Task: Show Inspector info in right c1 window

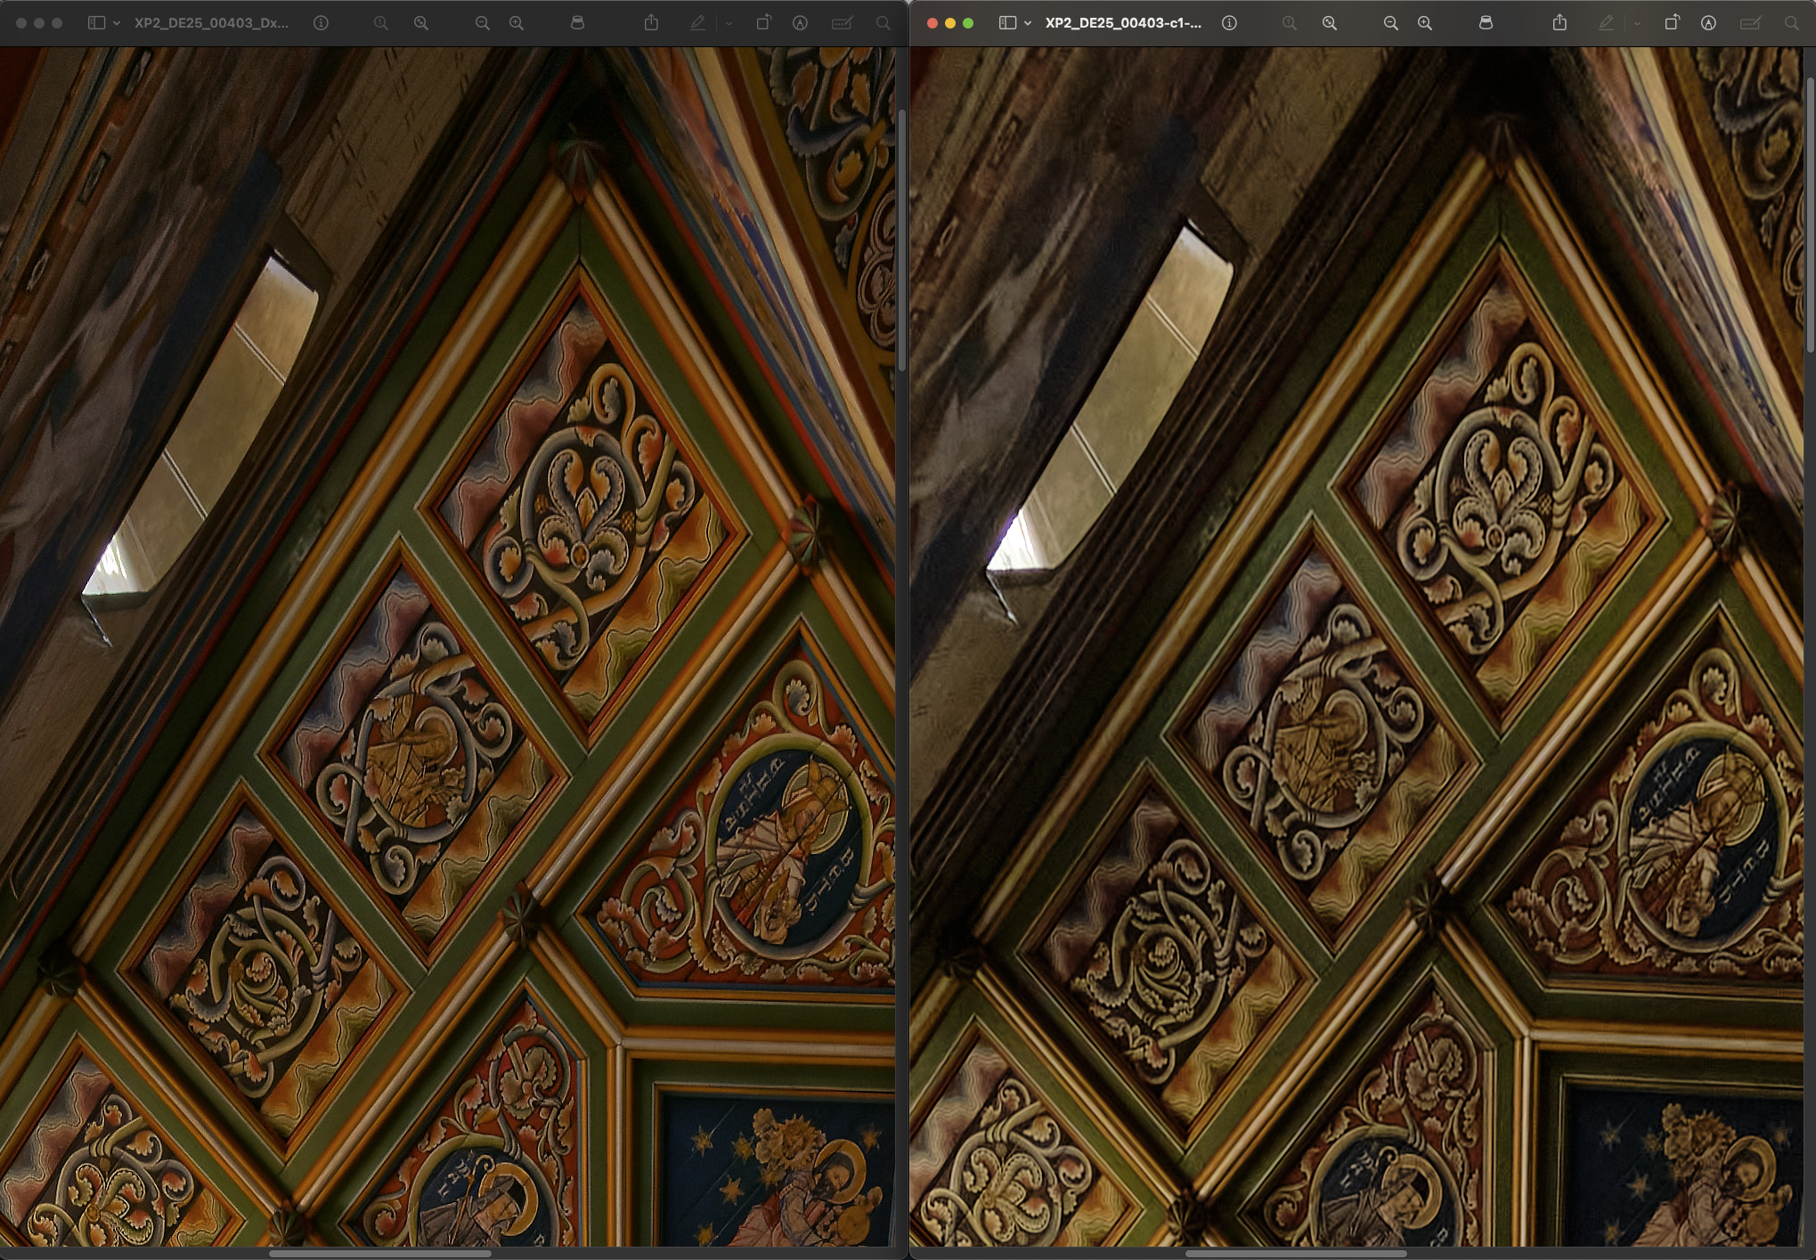Action: coord(1229,23)
